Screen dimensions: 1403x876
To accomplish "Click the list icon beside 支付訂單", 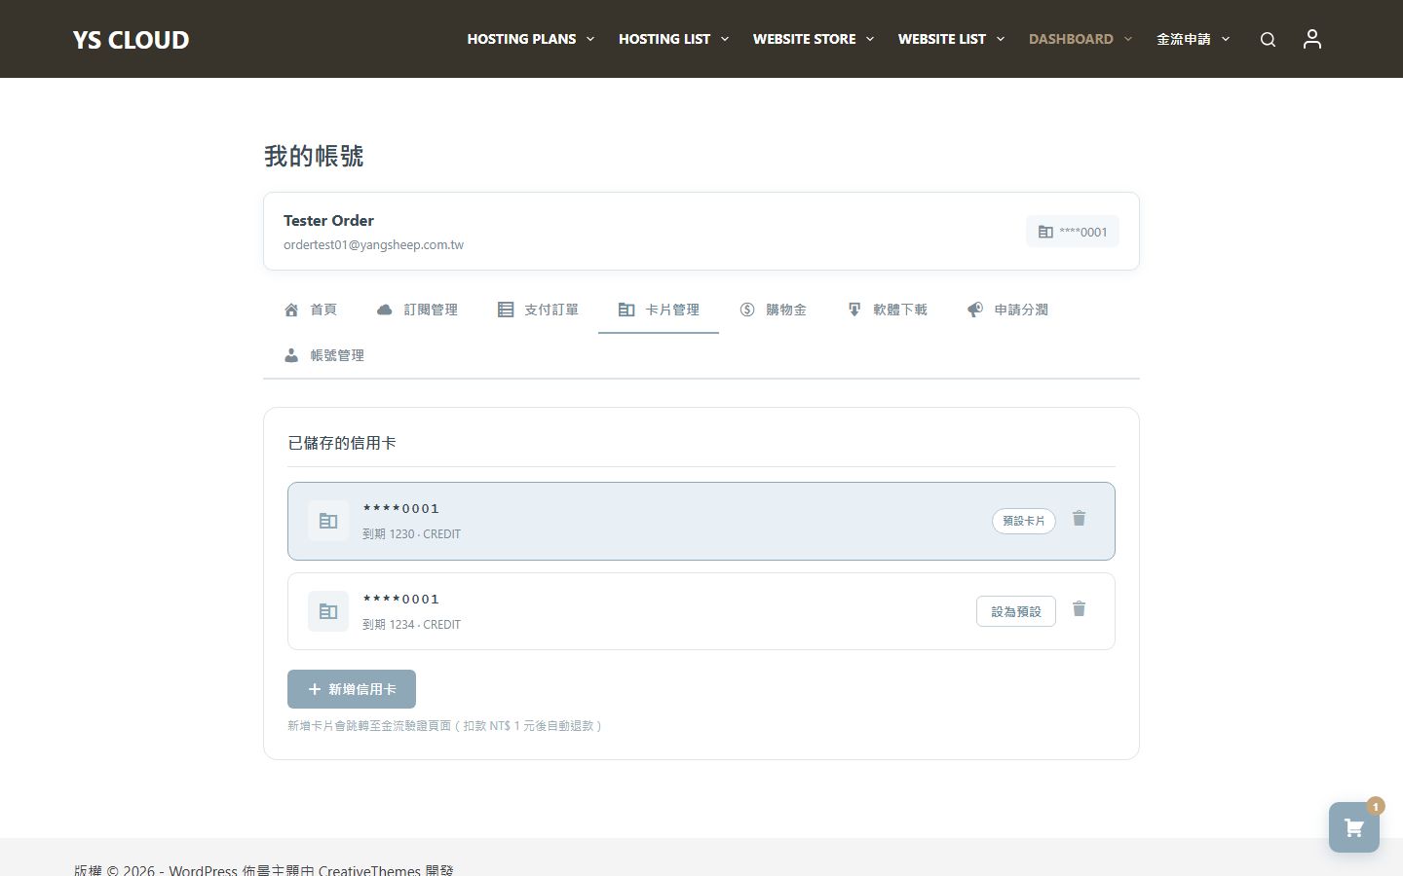I will tap(506, 310).
